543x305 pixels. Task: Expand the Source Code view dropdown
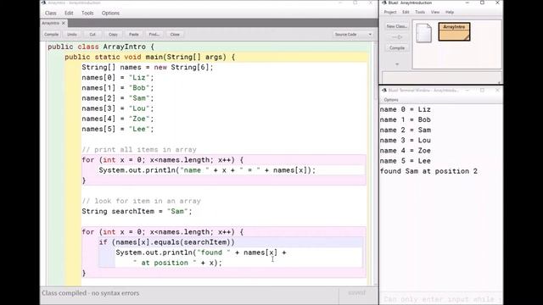pos(353,35)
